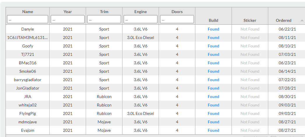This screenshot has height=137, width=305.
Task: Select the name Danyle
Action: (x=28, y=29)
